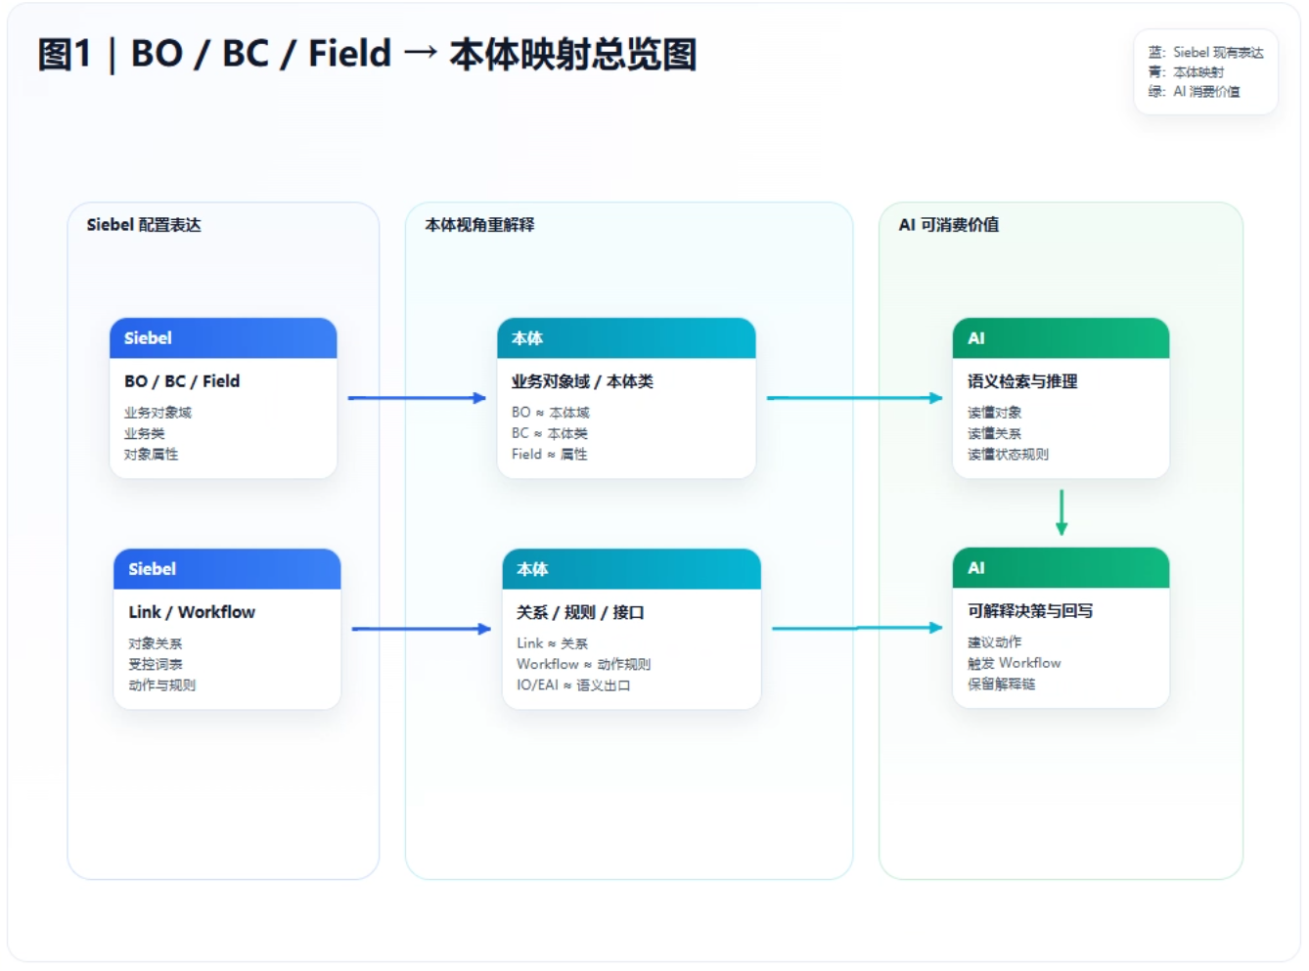
Task: Click the 'BC ≈ 本体类' line
Action: [x=550, y=433]
